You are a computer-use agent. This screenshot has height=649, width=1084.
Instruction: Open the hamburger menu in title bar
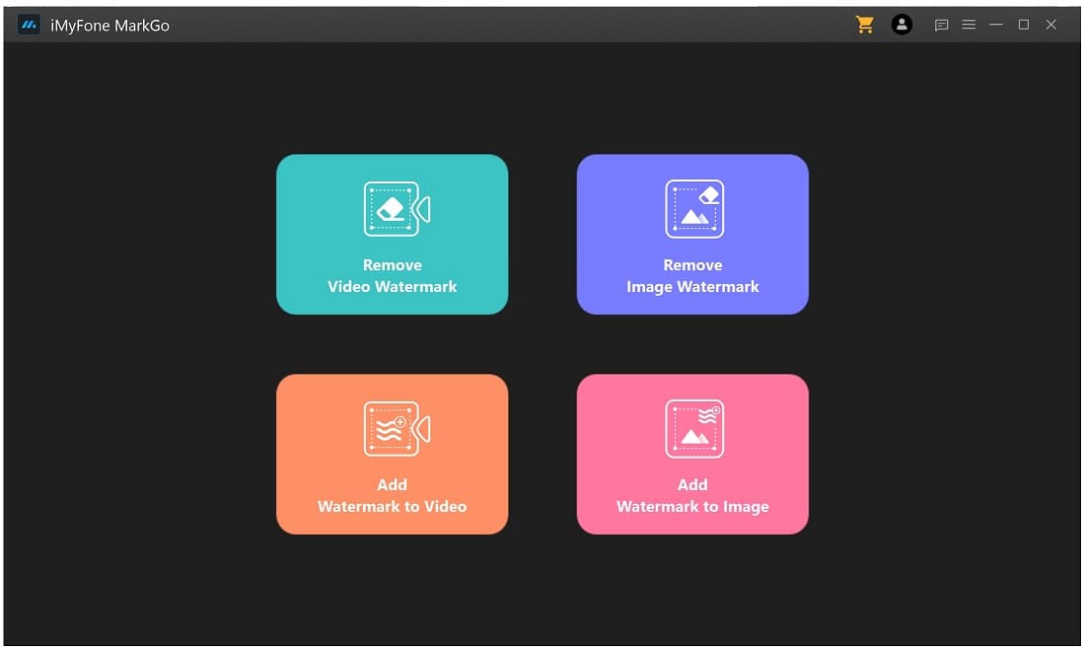969,25
